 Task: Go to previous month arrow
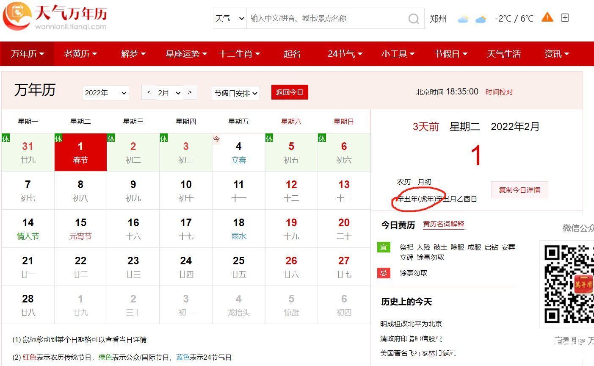click(149, 92)
